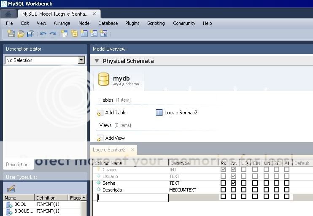Click the empty new column name field

click(x=133, y=197)
